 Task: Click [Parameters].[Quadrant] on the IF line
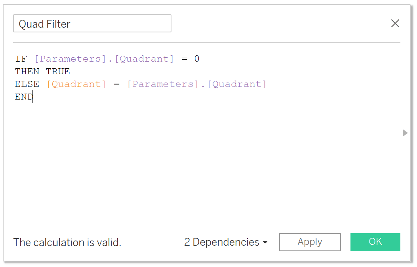(104, 58)
